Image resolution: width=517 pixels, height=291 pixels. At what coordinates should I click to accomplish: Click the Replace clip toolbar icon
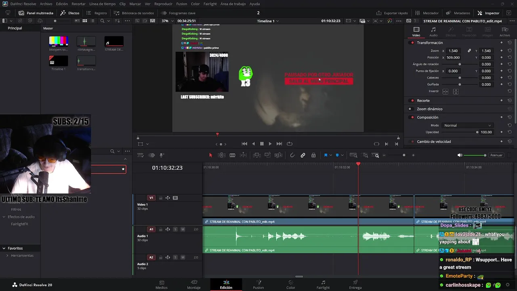[x=278, y=155]
